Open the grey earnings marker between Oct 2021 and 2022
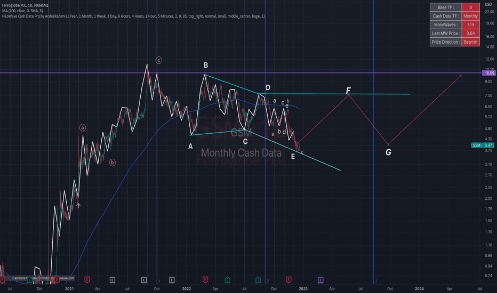This screenshot has width=497, height=293. click(172, 280)
